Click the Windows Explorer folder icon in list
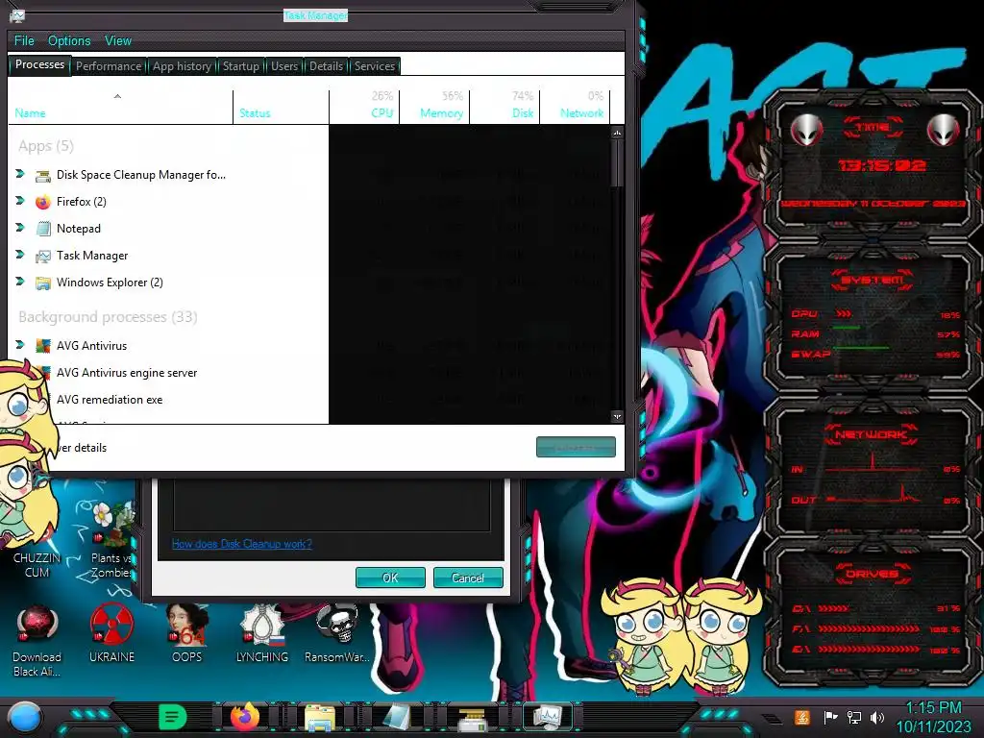The width and height of the screenshot is (984, 738). (x=42, y=283)
